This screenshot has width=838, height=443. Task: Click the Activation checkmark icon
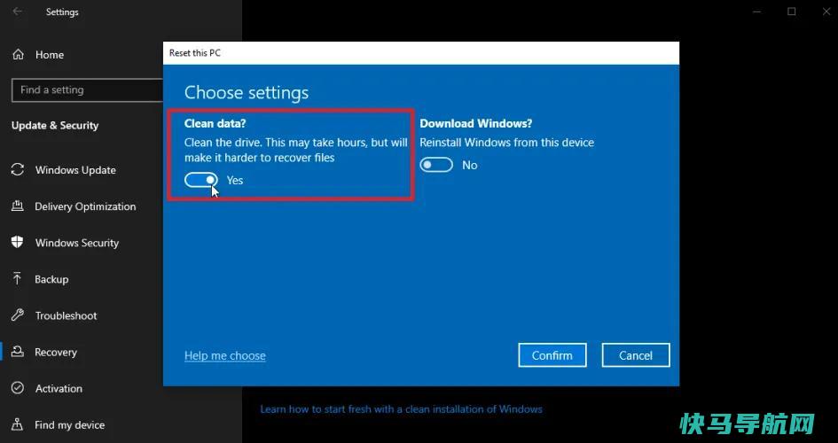(x=18, y=388)
